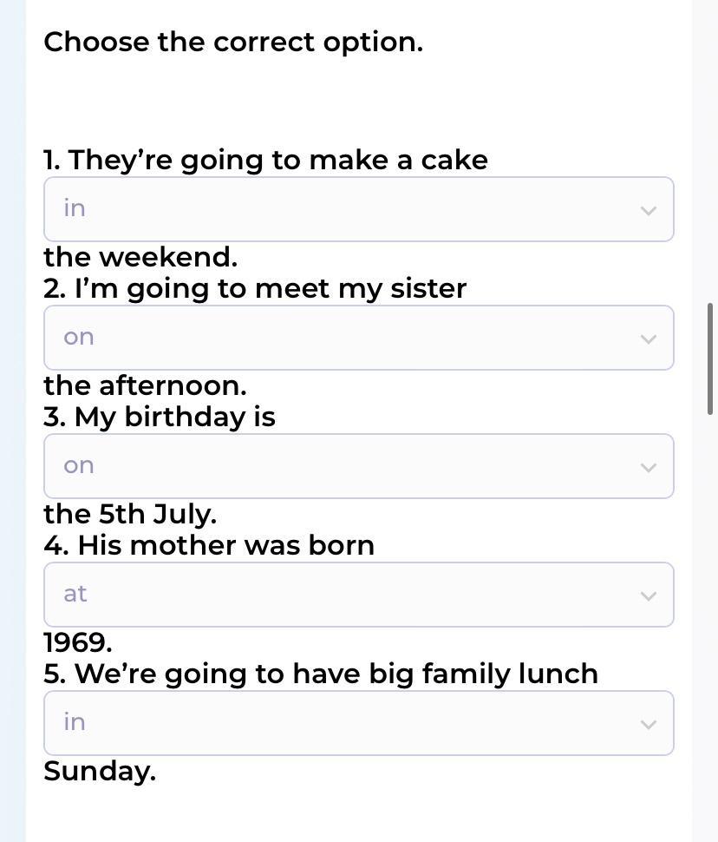Click the text "the 5th July."
Viewport: 718px width, 842px height.
(x=130, y=514)
